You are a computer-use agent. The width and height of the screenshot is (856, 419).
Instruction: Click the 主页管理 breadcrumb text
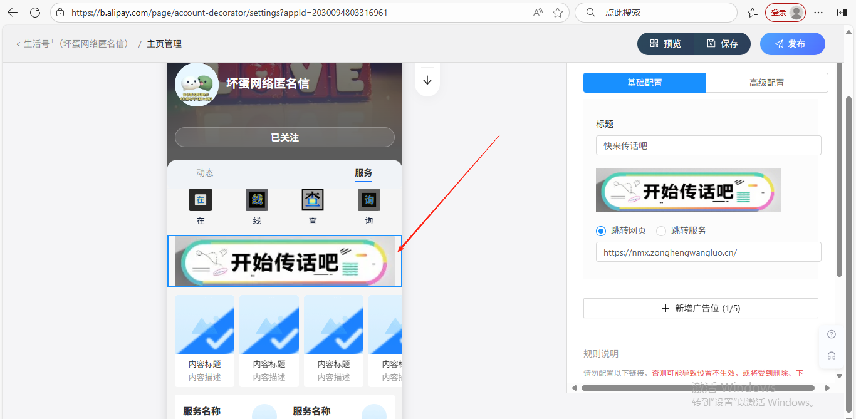(164, 44)
